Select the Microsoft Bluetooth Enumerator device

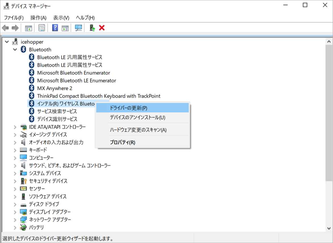[74, 73]
